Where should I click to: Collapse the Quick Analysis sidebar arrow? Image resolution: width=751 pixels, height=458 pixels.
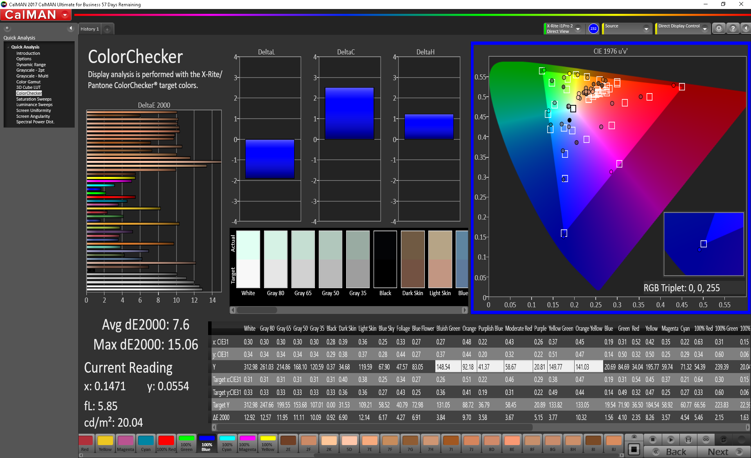click(x=71, y=28)
